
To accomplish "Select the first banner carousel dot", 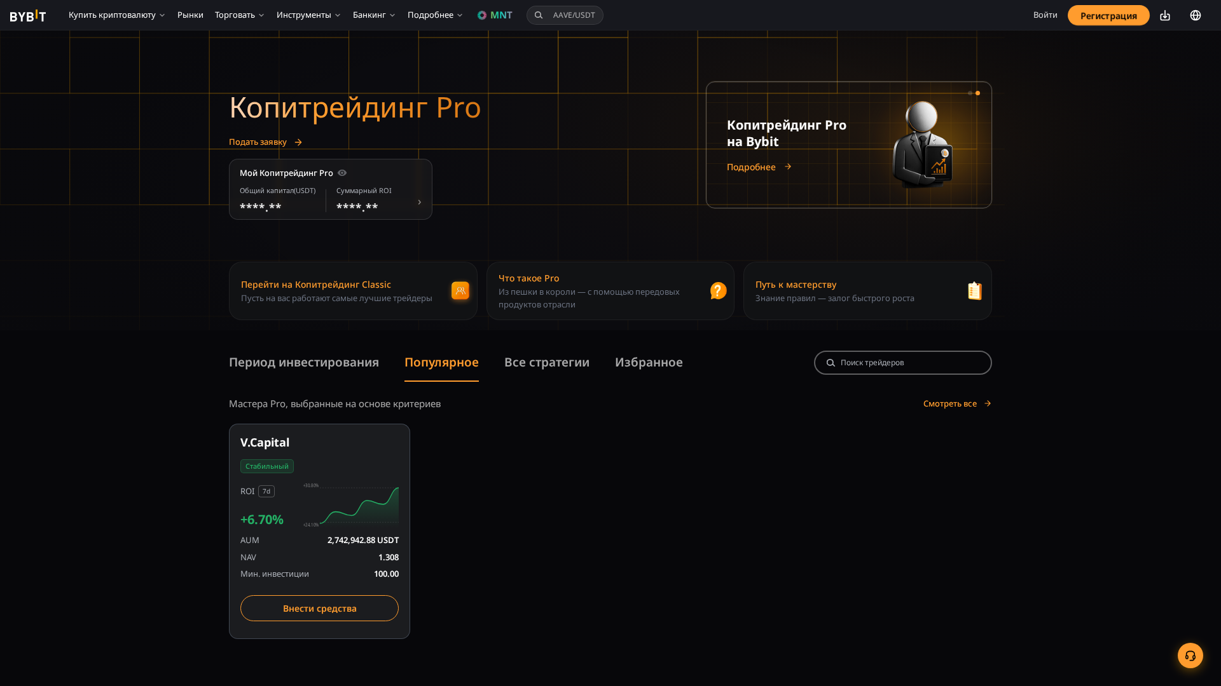I will point(970,93).
